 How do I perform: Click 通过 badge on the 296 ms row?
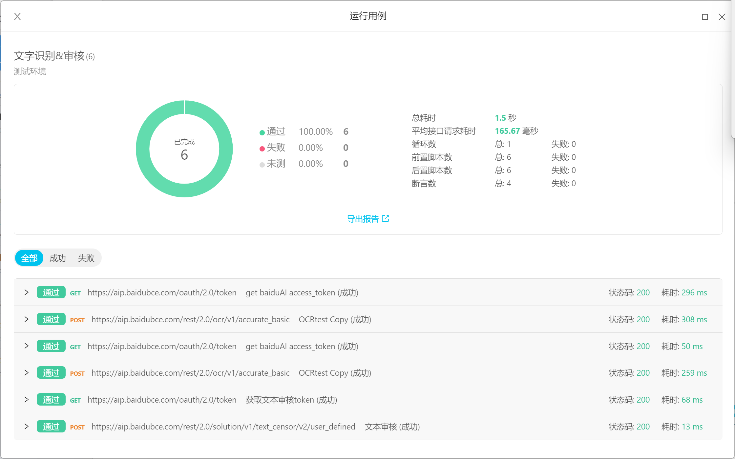(x=51, y=292)
